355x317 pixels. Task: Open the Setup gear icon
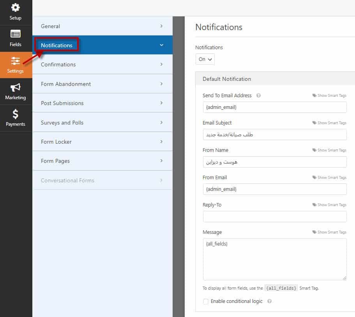coord(16,8)
